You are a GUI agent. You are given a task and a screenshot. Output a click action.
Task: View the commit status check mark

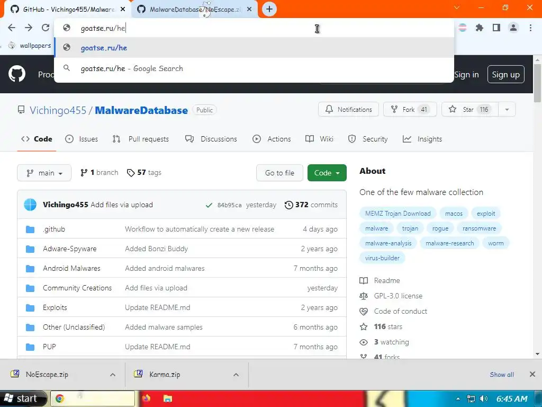pos(209,205)
